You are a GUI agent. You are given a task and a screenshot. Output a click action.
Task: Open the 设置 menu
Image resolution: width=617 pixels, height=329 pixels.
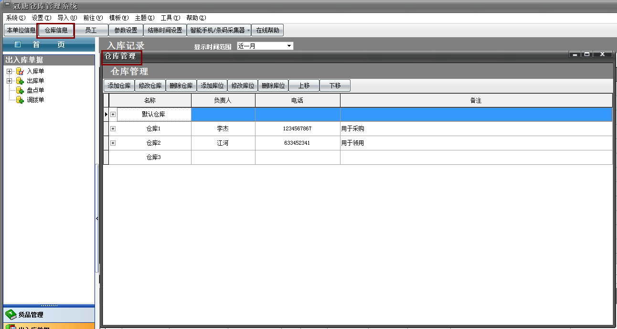pyautogui.click(x=42, y=18)
